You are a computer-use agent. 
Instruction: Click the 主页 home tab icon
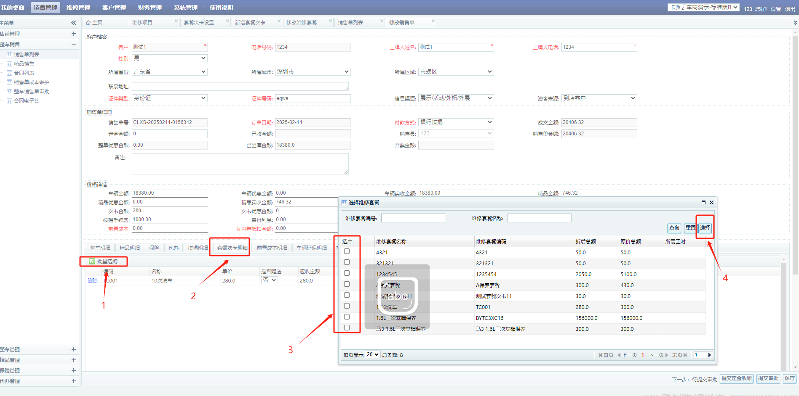[x=88, y=23]
